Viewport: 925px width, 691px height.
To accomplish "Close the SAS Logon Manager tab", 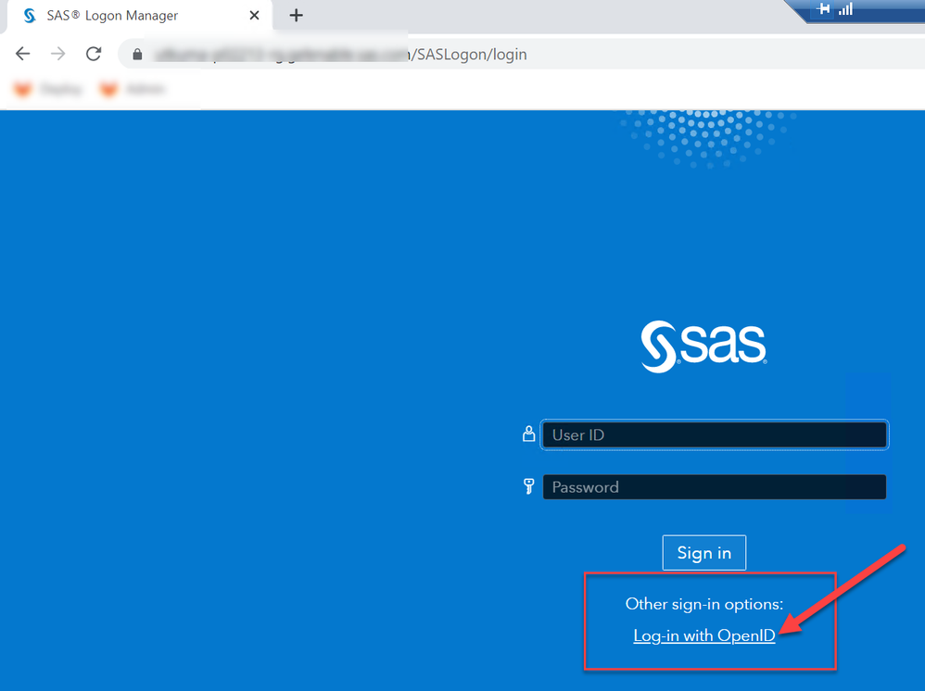I will tap(254, 16).
